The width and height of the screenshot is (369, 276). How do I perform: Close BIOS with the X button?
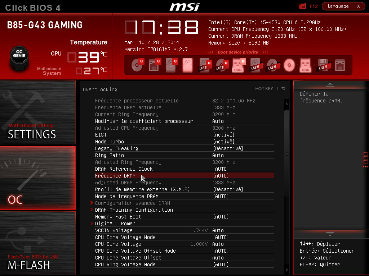[x=359, y=6]
